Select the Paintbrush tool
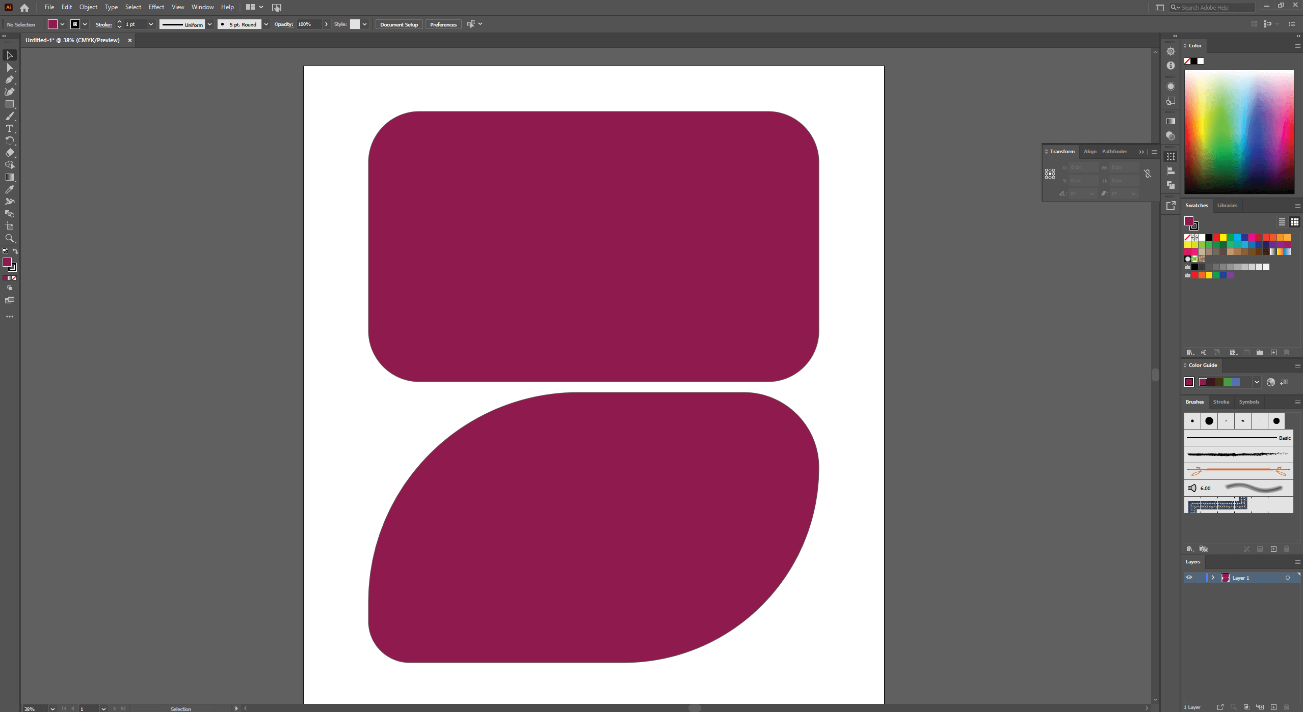The width and height of the screenshot is (1303, 712). (9, 116)
